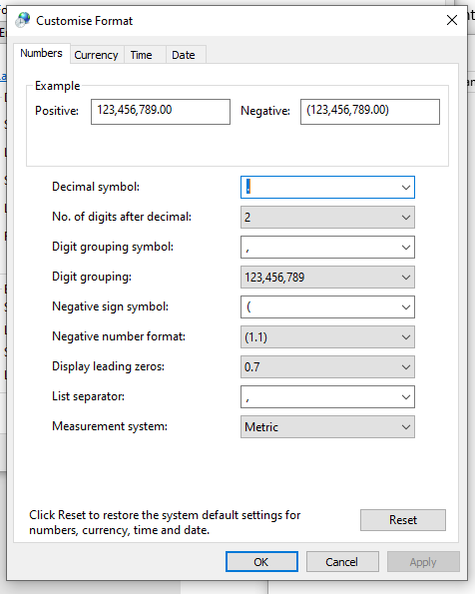Click the greyed-out Apply button
Screen dimensions: 475x594
423,561
